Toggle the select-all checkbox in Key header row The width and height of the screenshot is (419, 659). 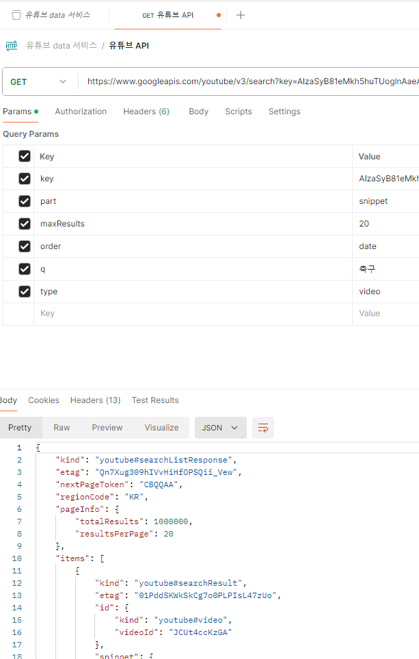click(x=25, y=156)
